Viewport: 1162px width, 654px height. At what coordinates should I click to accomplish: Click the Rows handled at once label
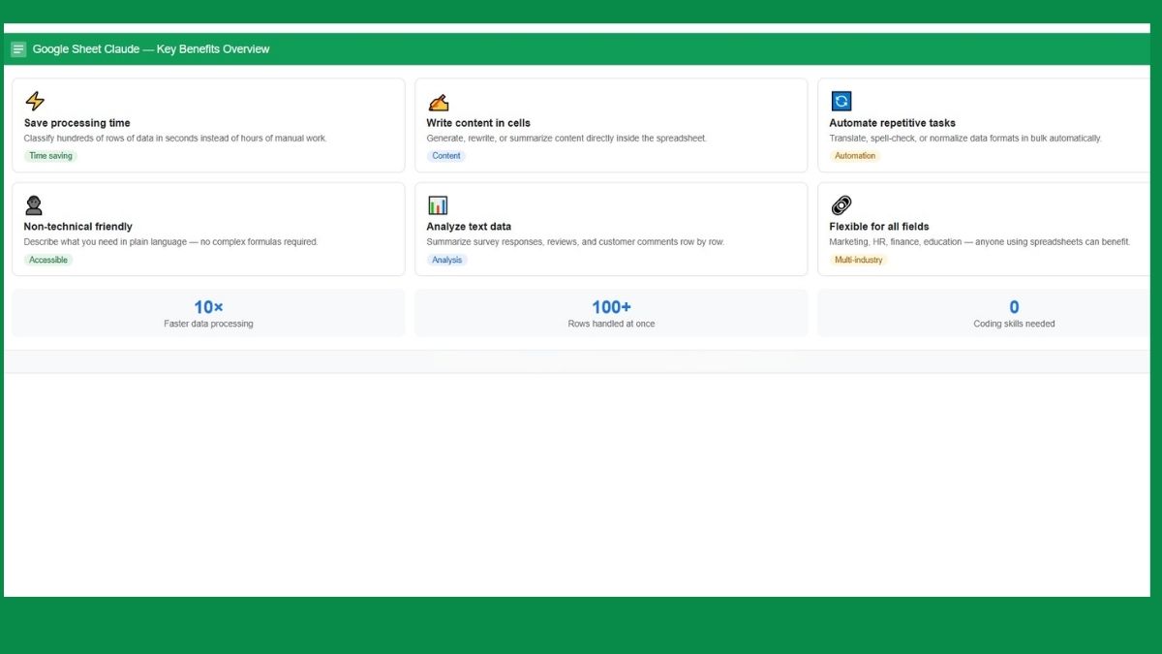point(611,324)
